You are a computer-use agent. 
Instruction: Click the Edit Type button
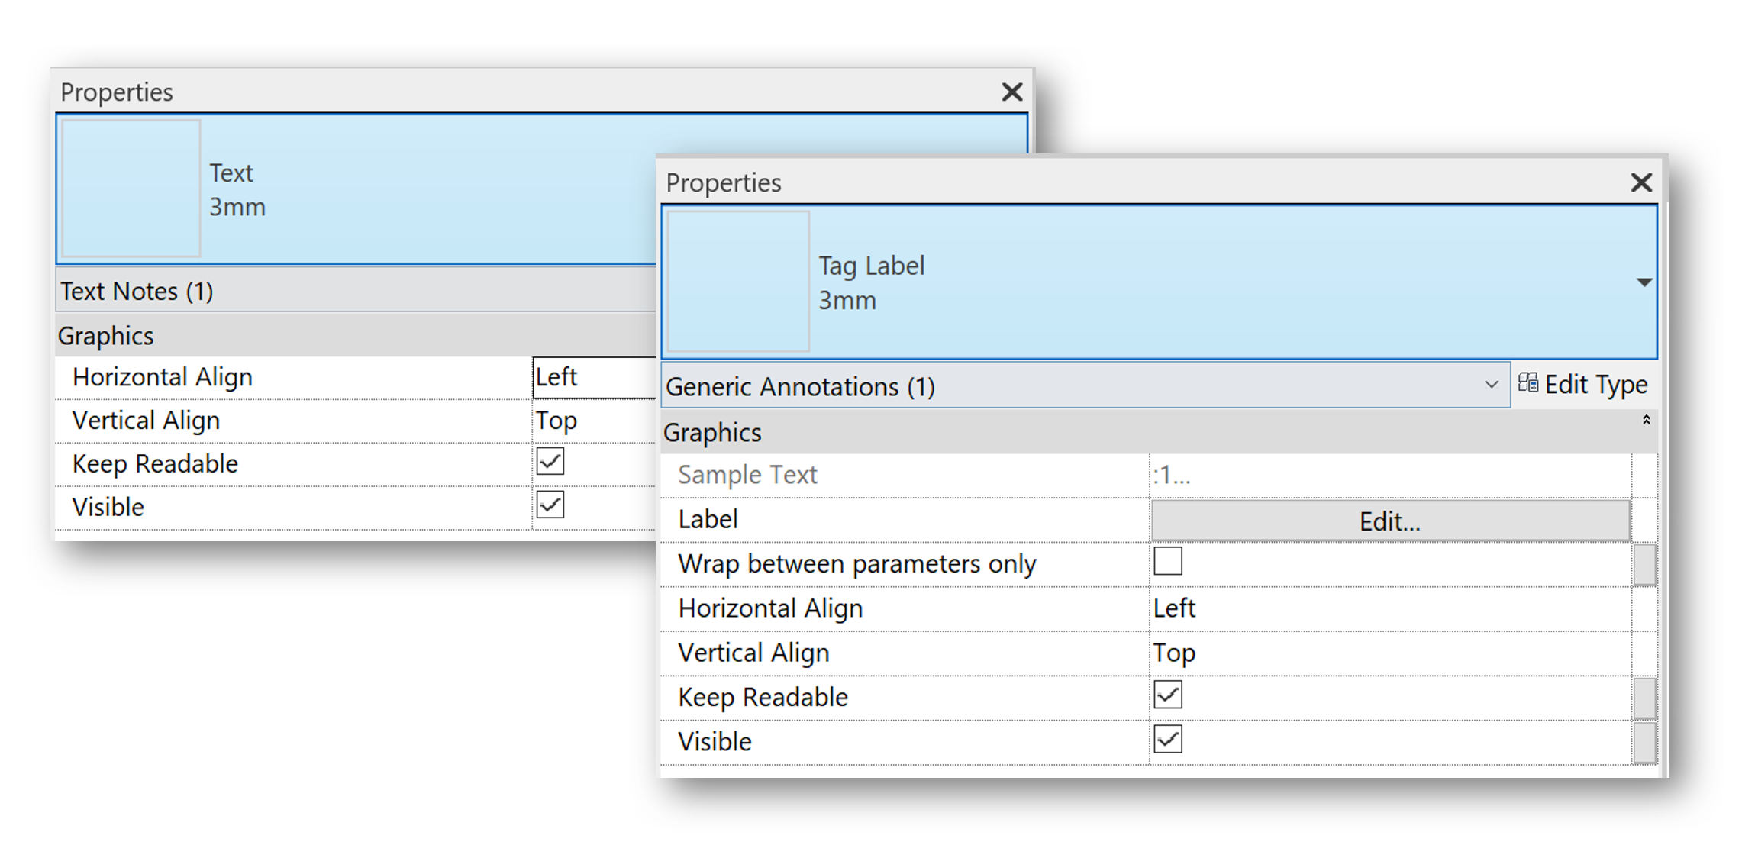point(1583,385)
